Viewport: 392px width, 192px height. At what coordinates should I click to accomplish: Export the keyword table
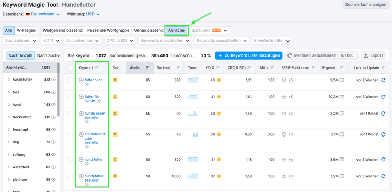(x=373, y=55)
